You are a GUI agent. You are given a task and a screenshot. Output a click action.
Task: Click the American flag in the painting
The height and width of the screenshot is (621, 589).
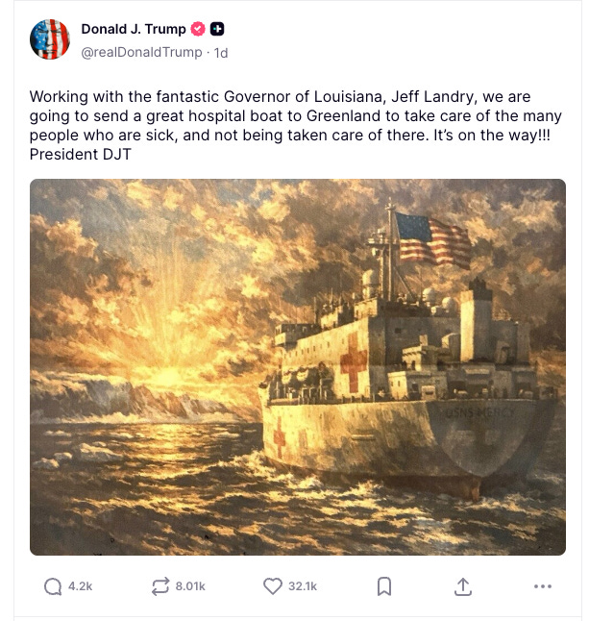pos(433,240)
